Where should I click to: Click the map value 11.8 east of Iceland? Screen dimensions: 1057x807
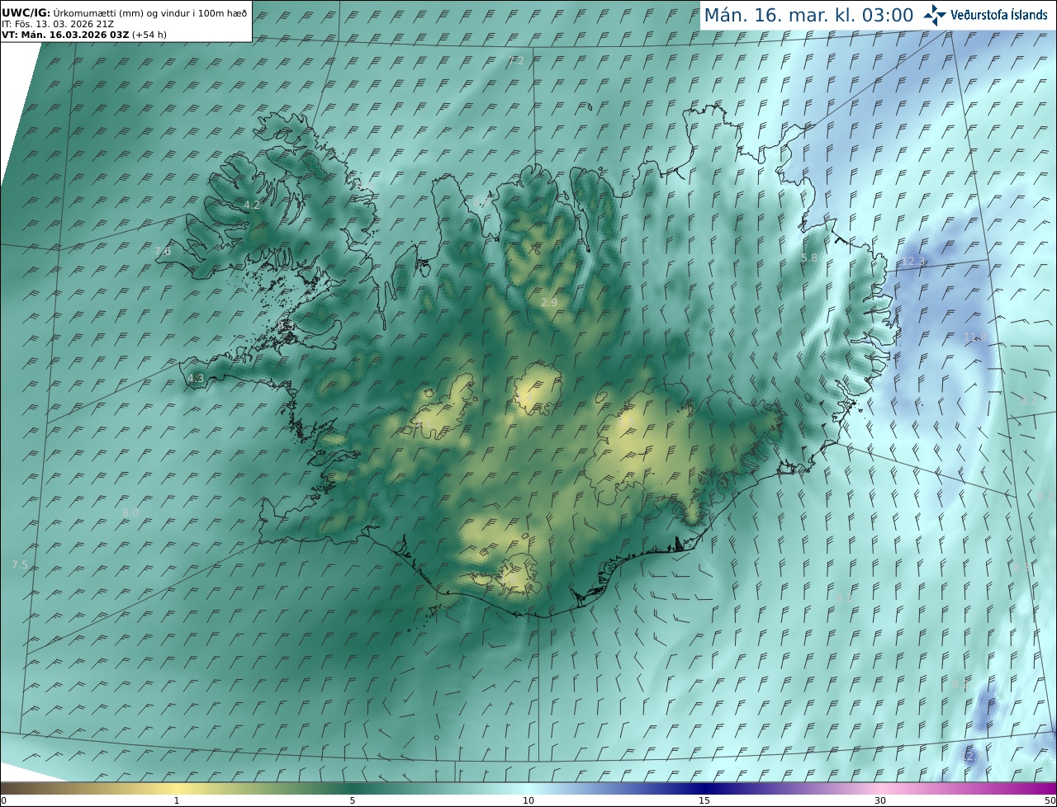[x=976, y=337]
